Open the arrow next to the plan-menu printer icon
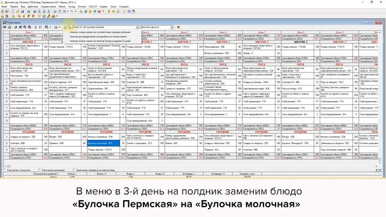The height and width of the screenshot is (217, 386). 59,27
